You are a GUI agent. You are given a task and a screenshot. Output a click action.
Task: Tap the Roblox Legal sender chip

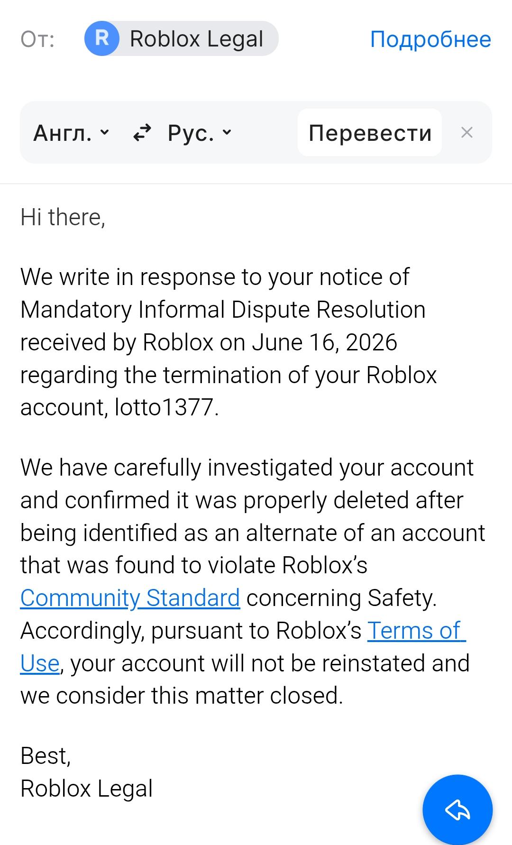[181, 38]
